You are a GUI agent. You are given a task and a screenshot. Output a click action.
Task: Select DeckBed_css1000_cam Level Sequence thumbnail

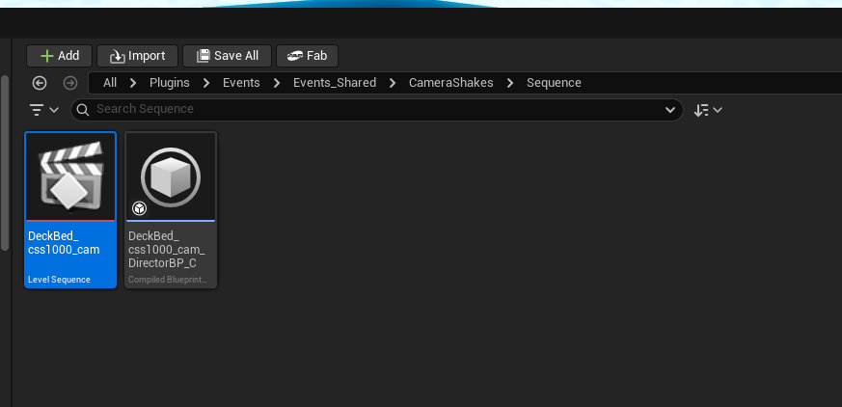pyautogui.click(x=70, y=176)
